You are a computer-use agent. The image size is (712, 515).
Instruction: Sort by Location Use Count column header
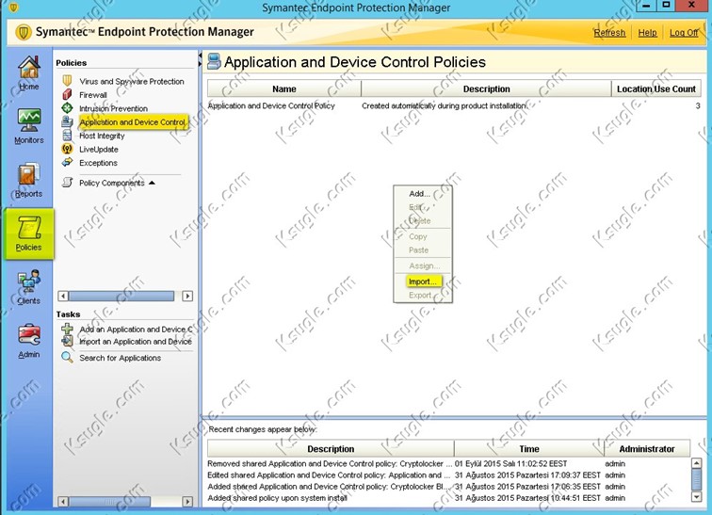point(656,89)
